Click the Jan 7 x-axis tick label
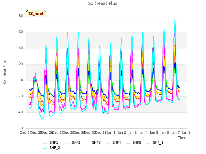206x154 pixels. point(175,133)
